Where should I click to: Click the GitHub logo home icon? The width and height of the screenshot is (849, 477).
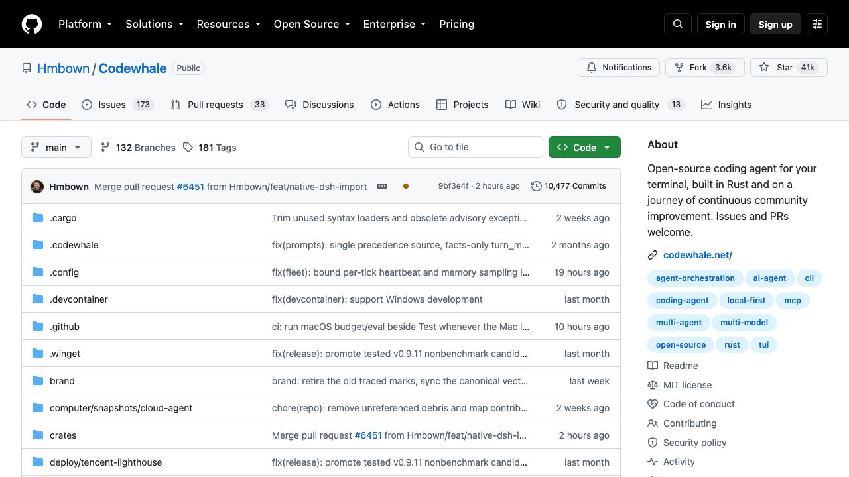tap(32, 24)
